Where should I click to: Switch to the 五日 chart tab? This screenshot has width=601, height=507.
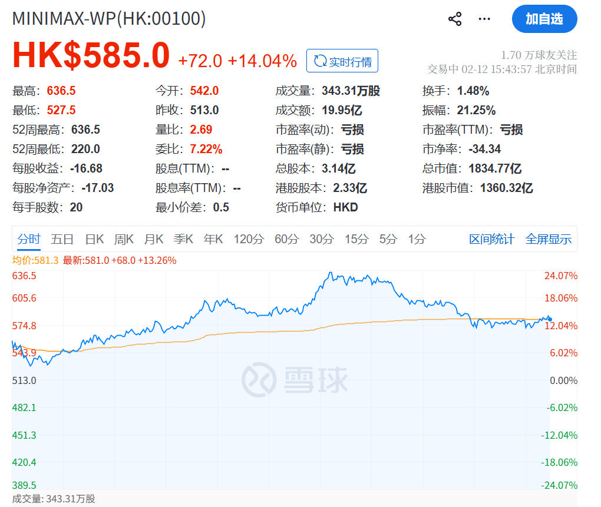tap(62, 239)
